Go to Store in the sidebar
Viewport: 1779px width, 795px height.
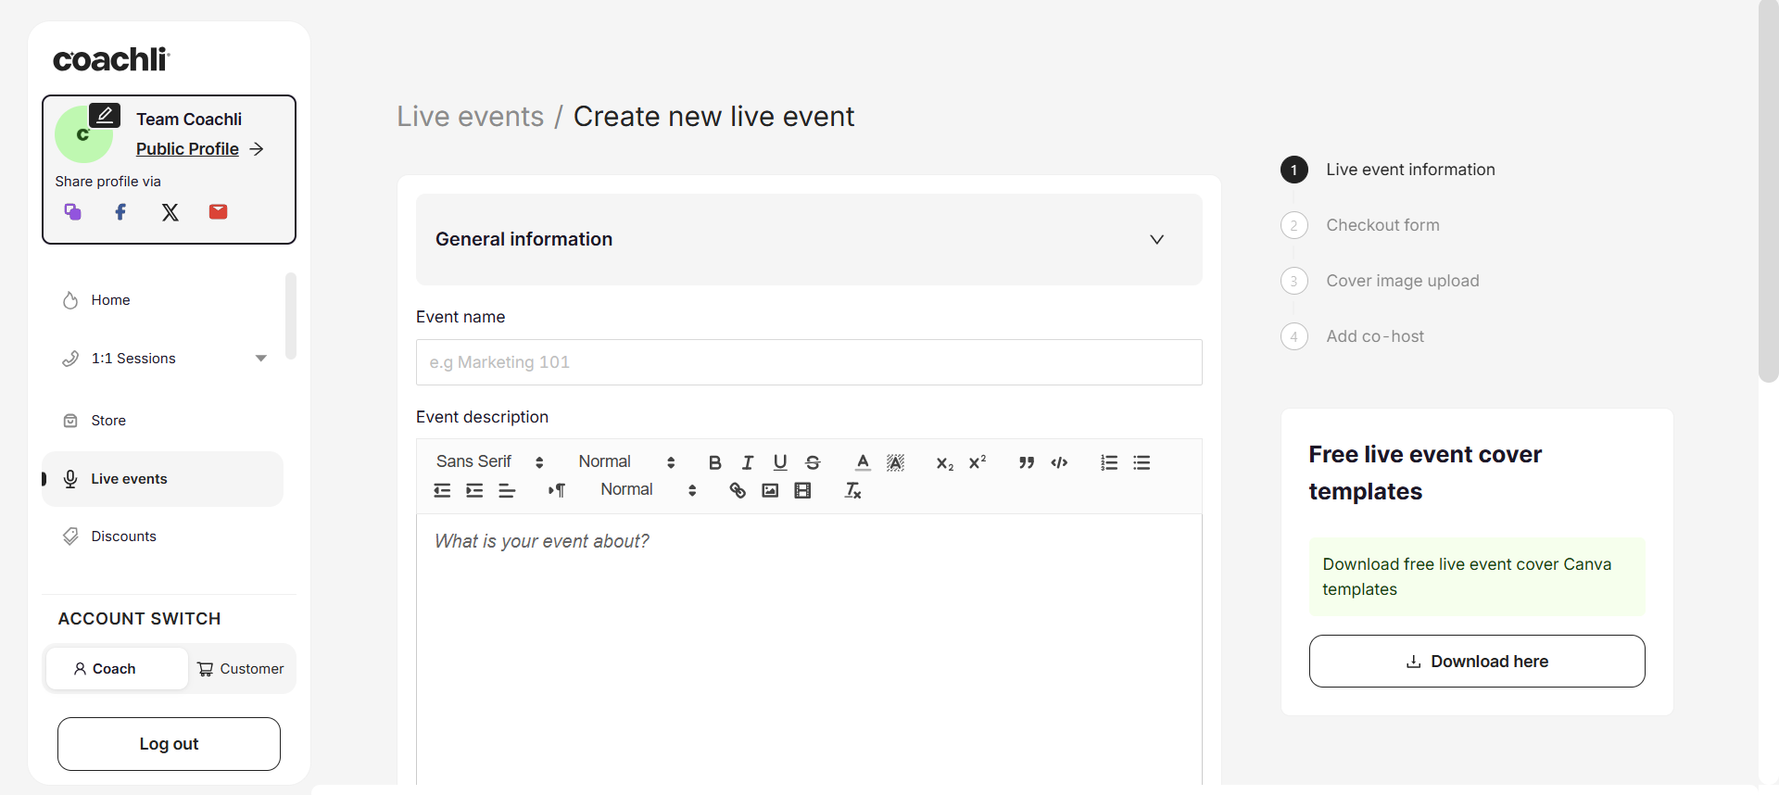[108, 421]
